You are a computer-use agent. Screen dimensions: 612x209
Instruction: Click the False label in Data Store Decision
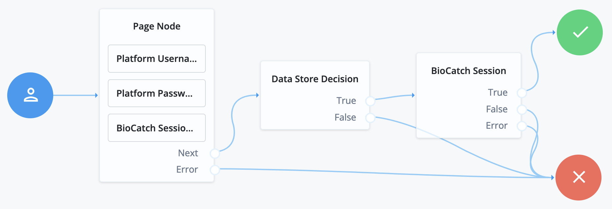pyautogui.click(x=345, y=118)
